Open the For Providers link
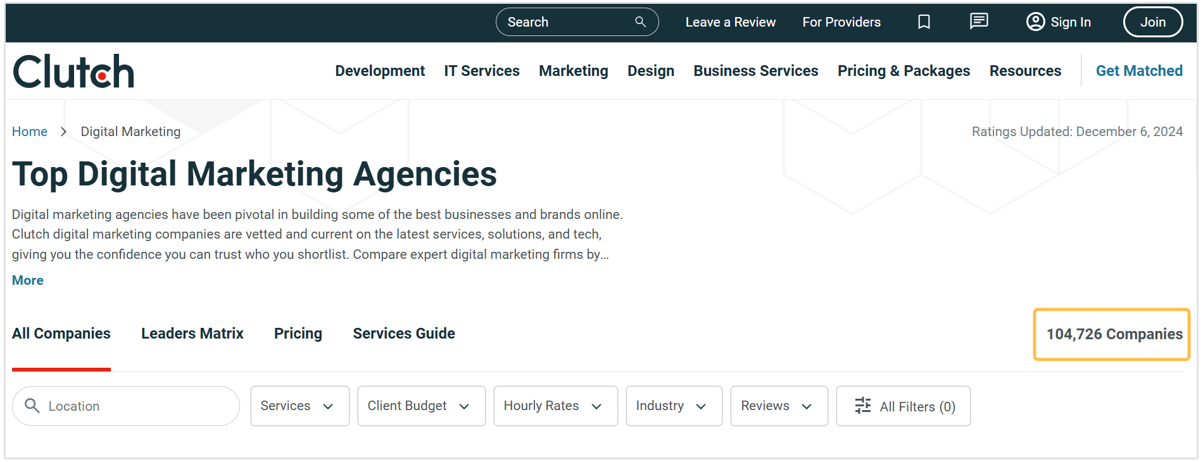 point(841,22)
